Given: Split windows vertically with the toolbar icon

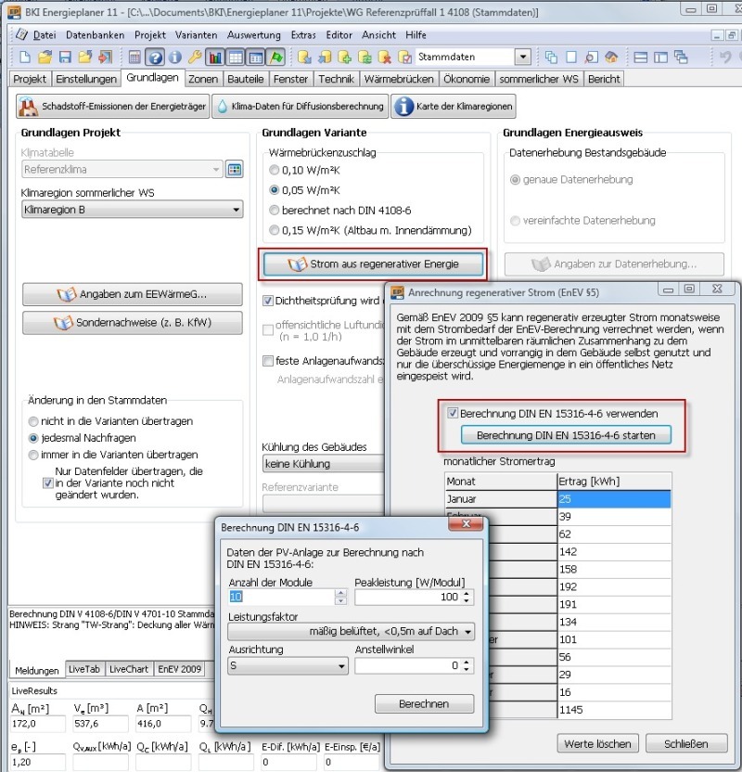Looking at the screenshot, I should [x=660, y=58].
